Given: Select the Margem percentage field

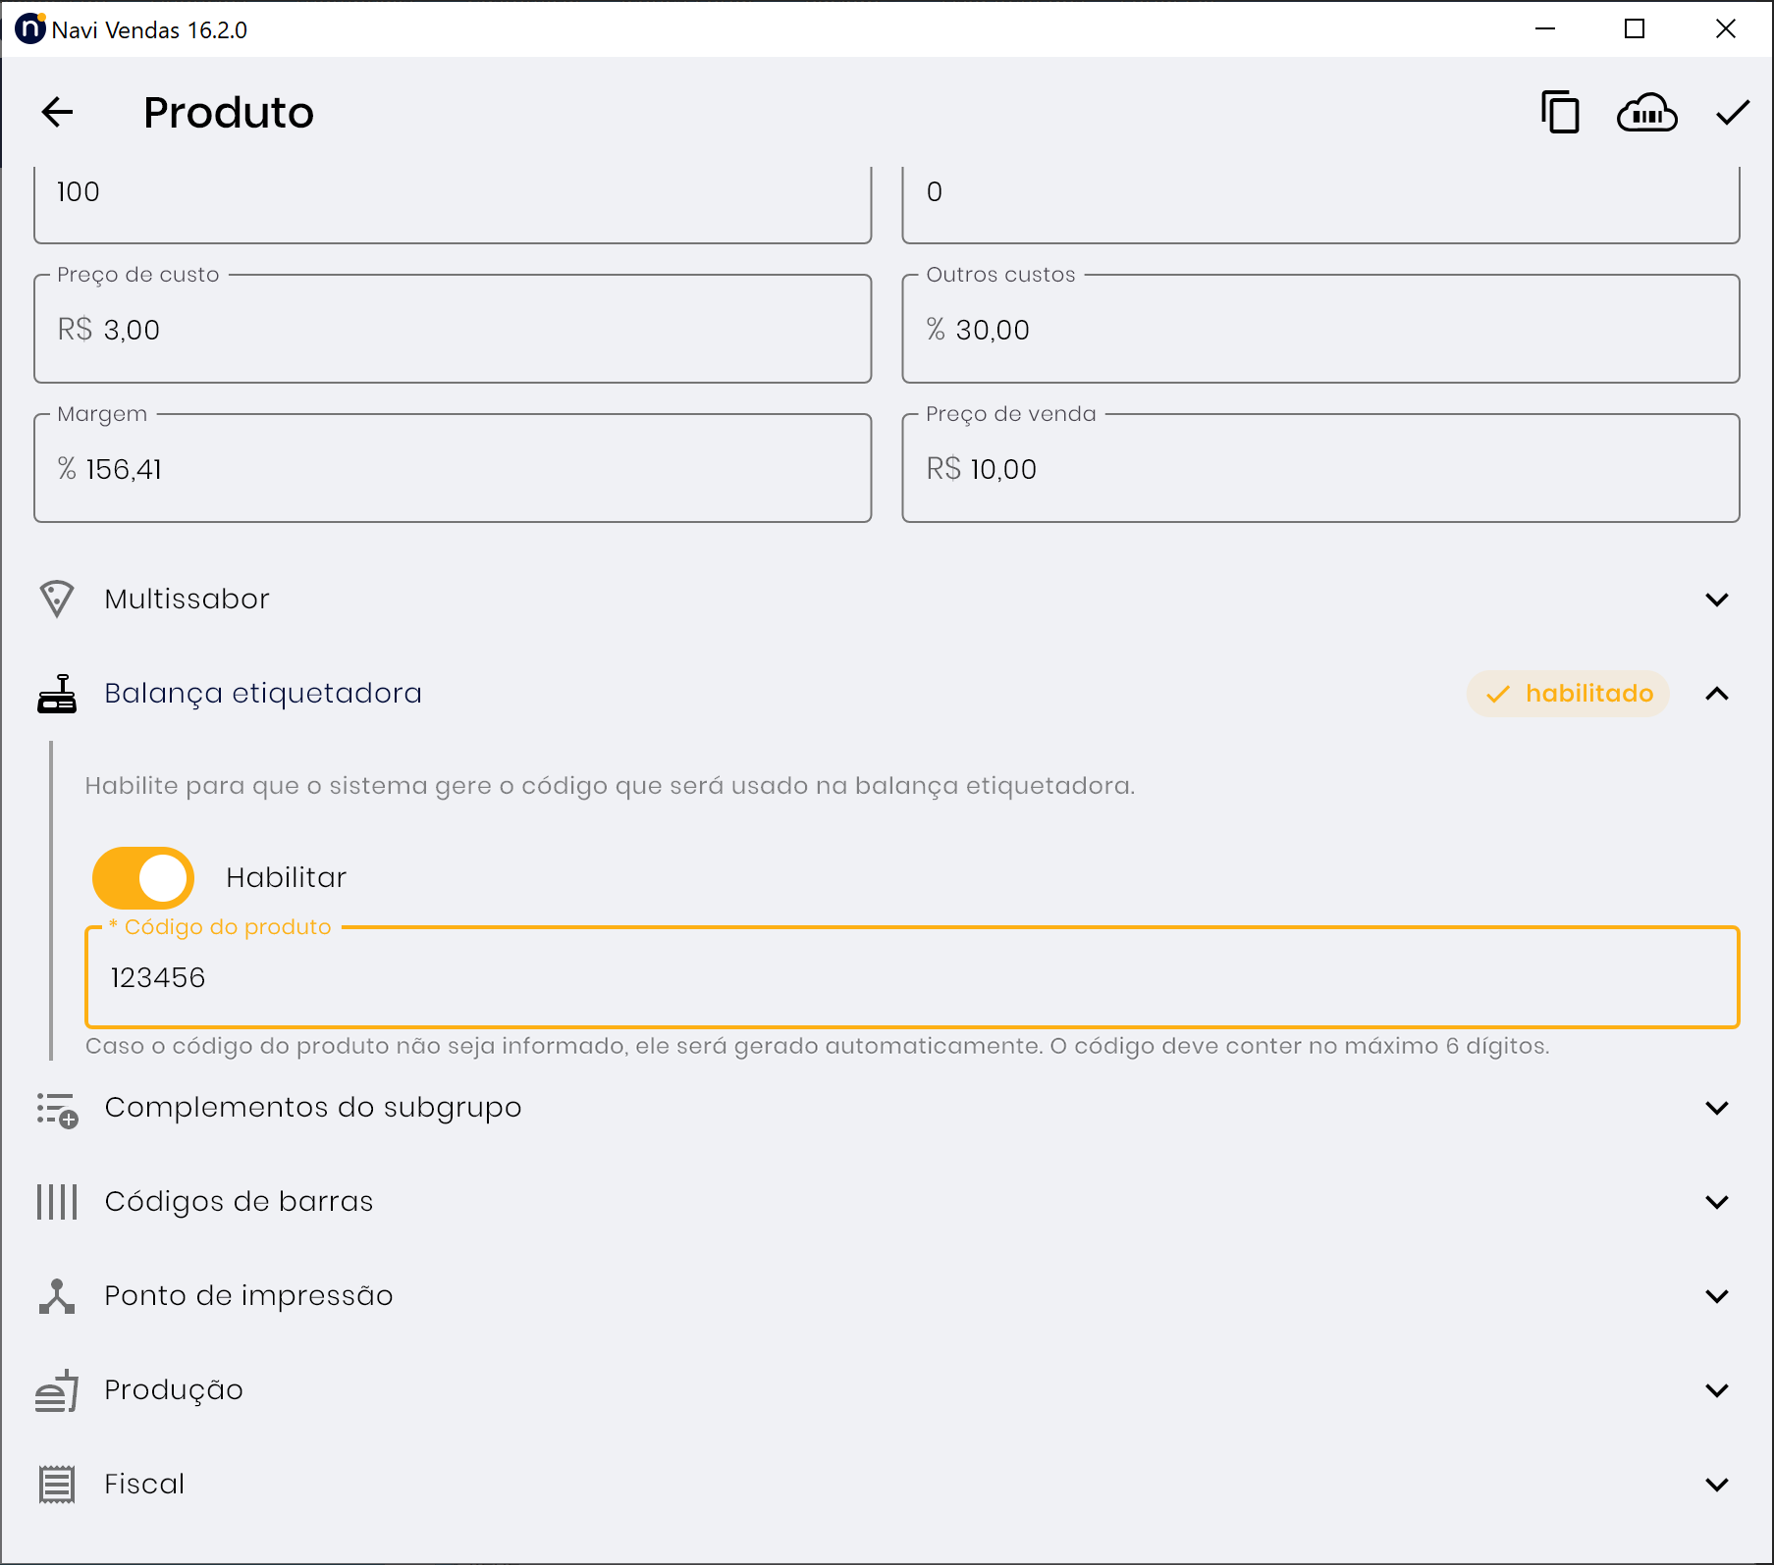Looking at the screenshot, I should coord(452,470).
